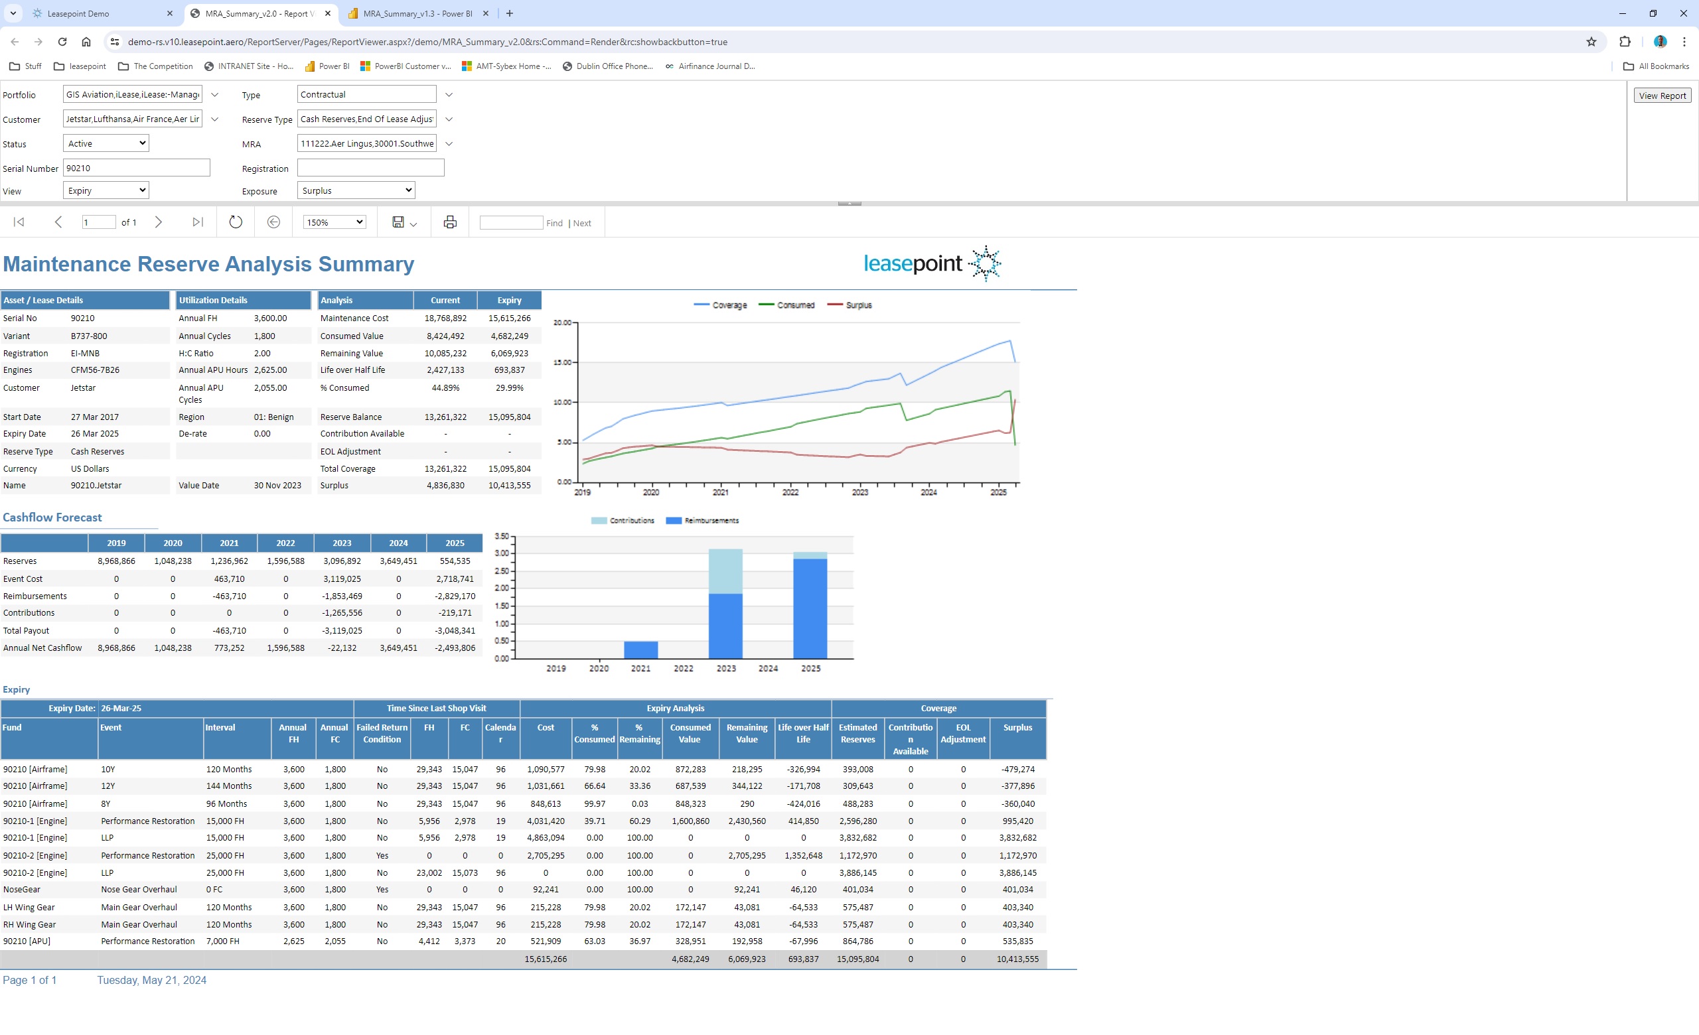The width and height of the screenshot is (1699, 1035).
Task: Reload the browser page
Action: (x=62, y=42)
